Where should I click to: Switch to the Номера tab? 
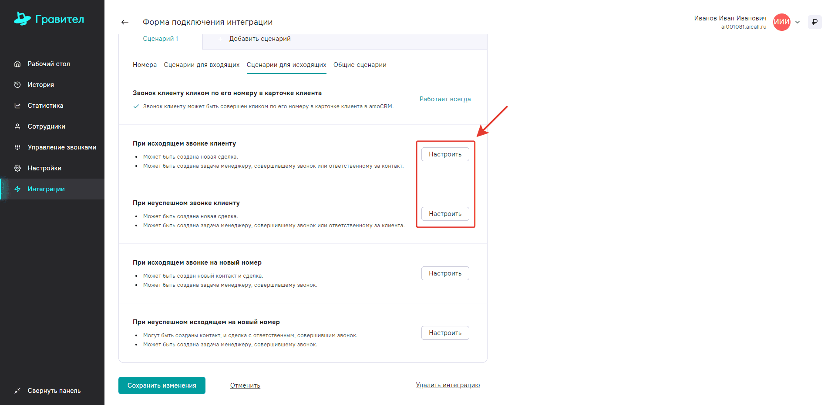click(145, 65)
